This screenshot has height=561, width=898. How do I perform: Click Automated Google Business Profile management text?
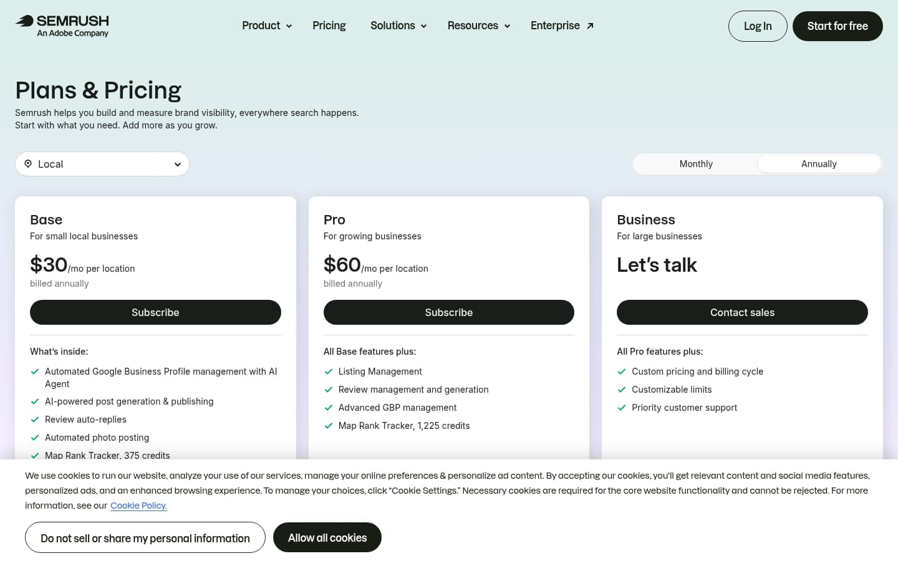tap(161, 378)
